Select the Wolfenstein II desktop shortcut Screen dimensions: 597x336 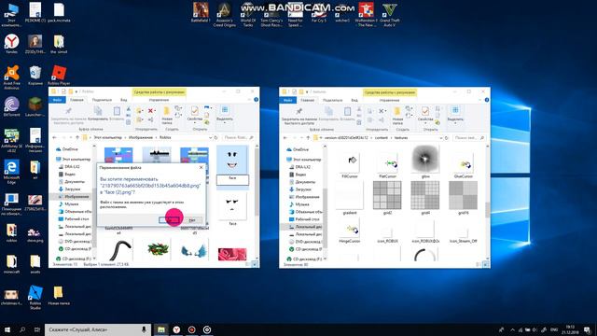pyautogui.click(x=366, y=15)
